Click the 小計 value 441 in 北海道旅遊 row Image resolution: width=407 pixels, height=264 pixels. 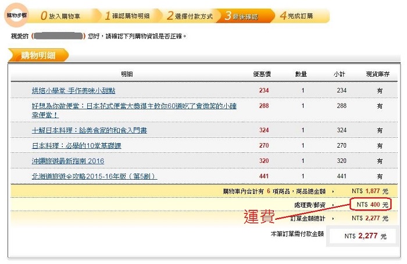342,176
